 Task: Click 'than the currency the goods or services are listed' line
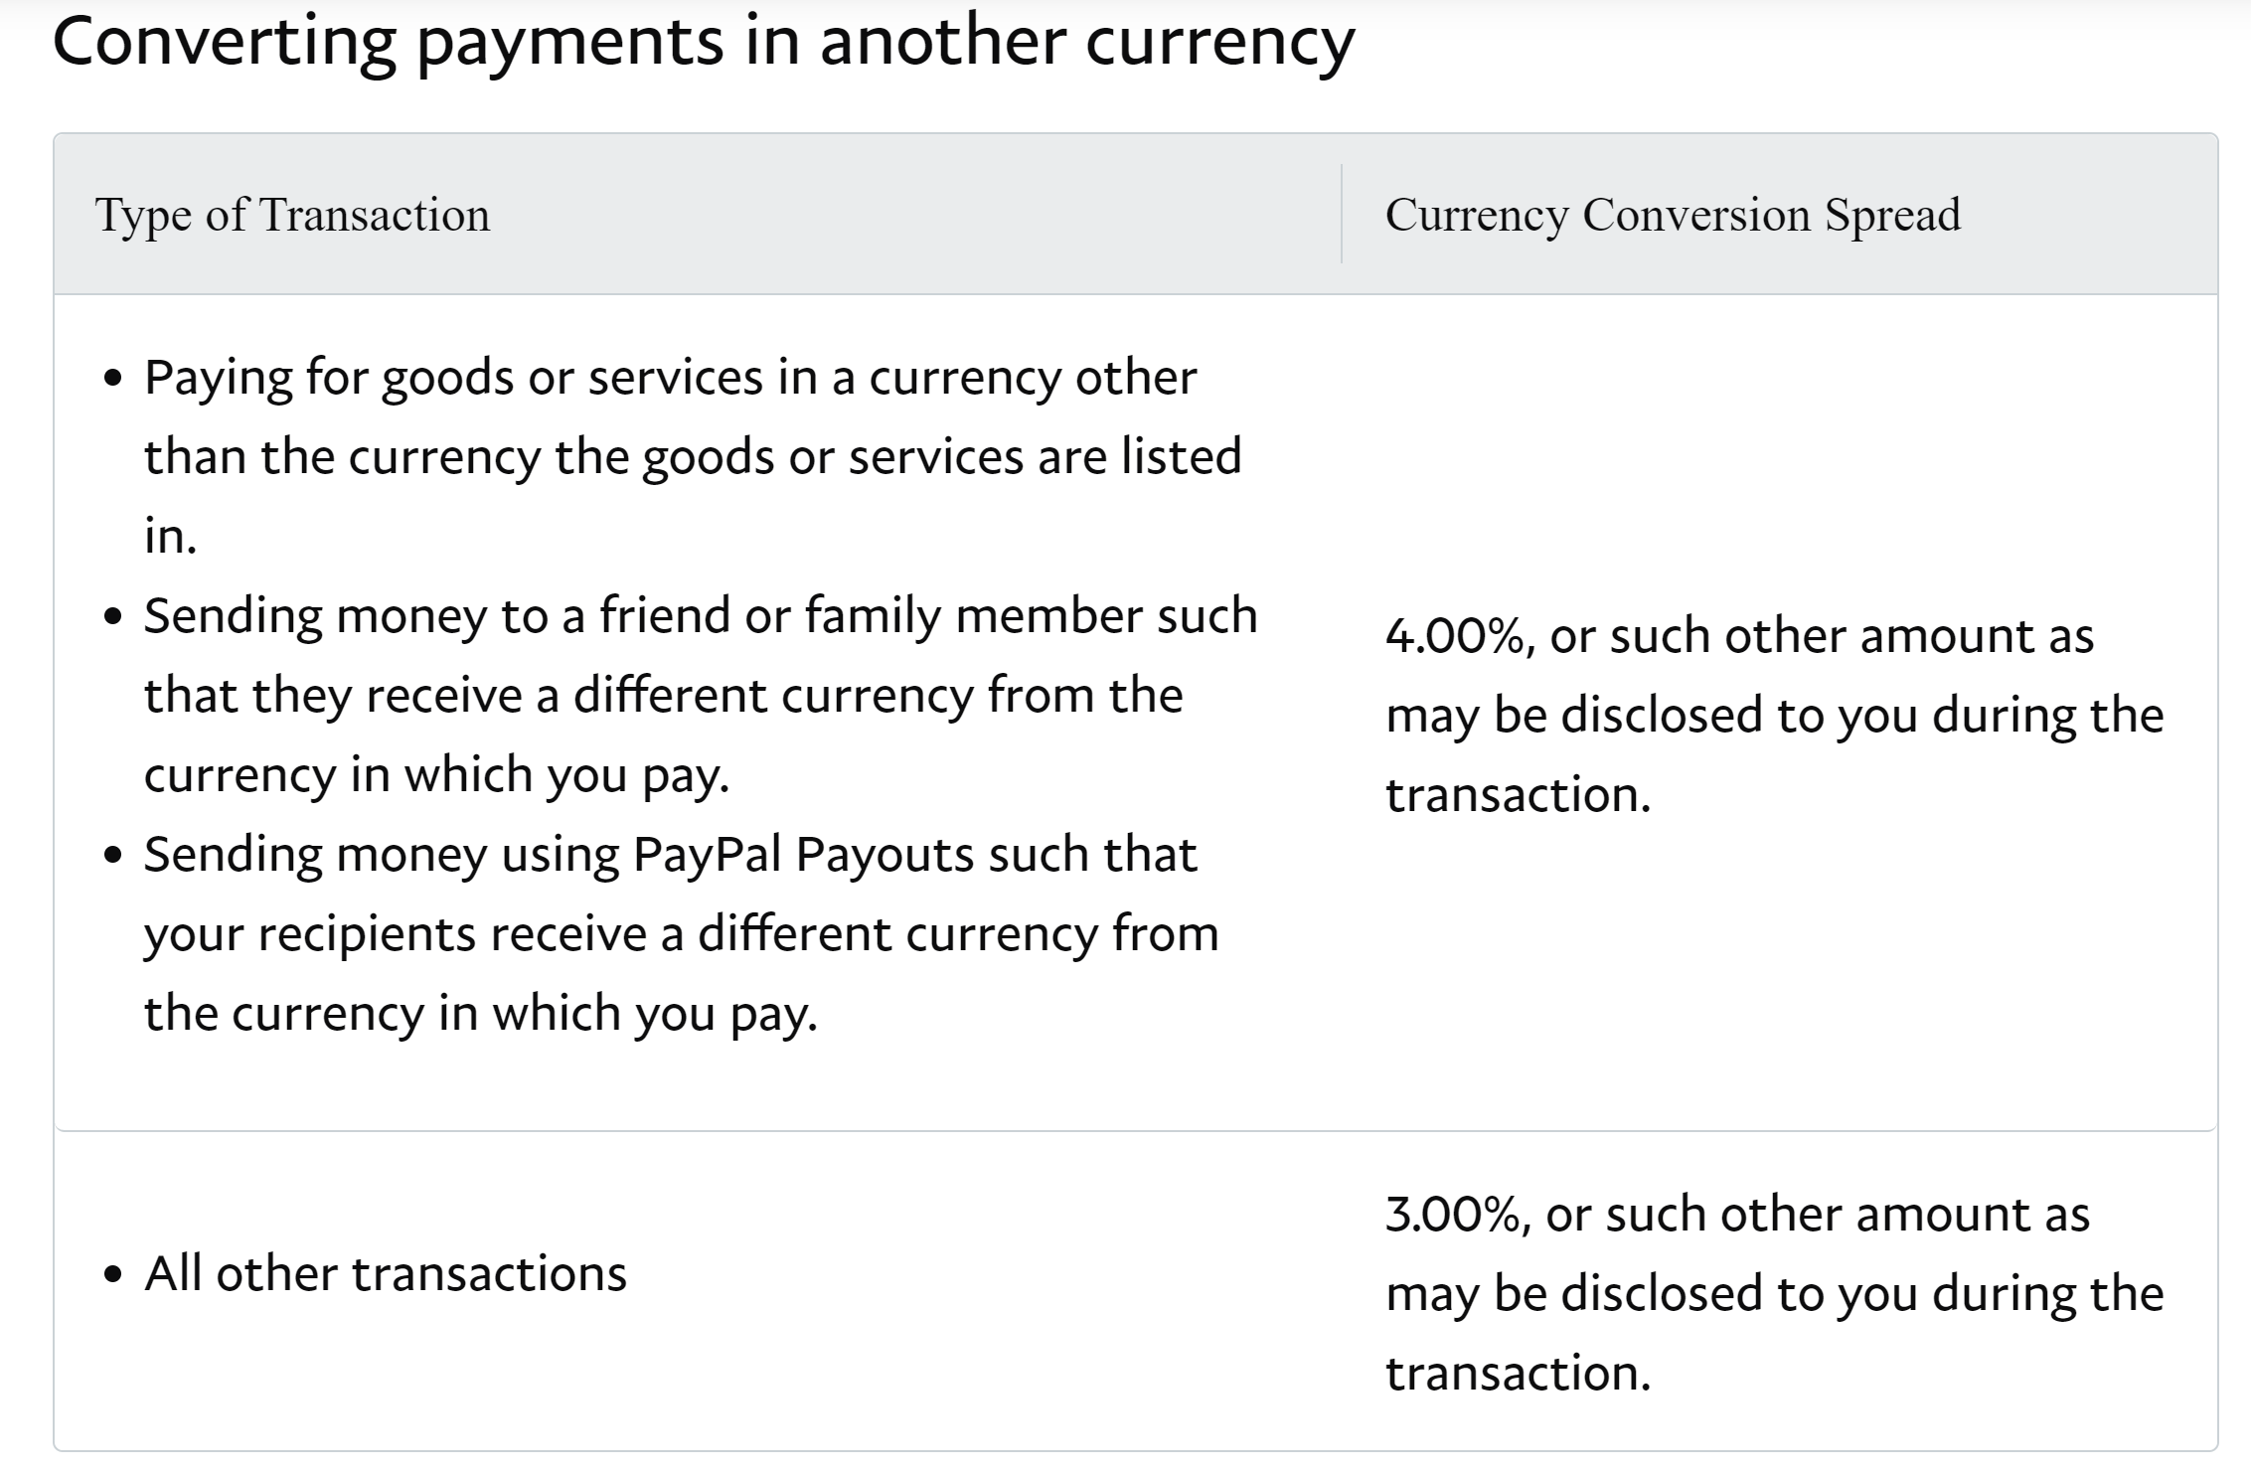(x=693, y=457)
